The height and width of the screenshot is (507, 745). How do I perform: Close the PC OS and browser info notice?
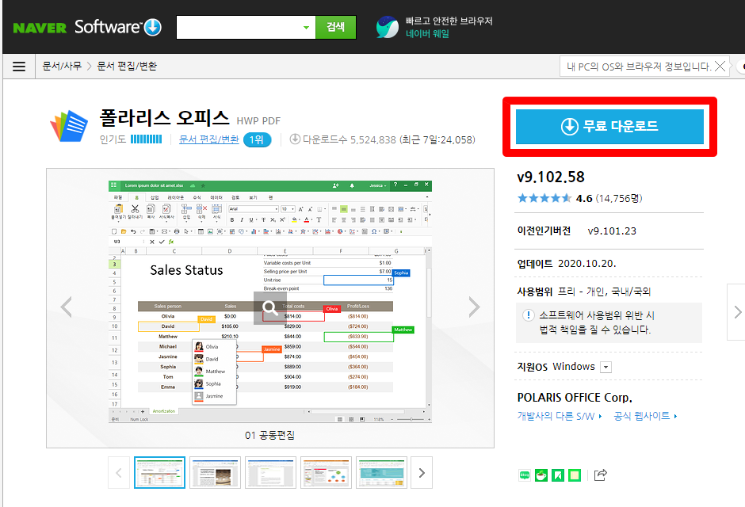[720, 67]
